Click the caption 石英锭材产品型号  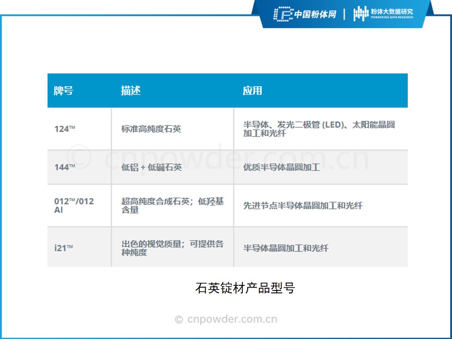pyautogui.click(x=245, y=288)
